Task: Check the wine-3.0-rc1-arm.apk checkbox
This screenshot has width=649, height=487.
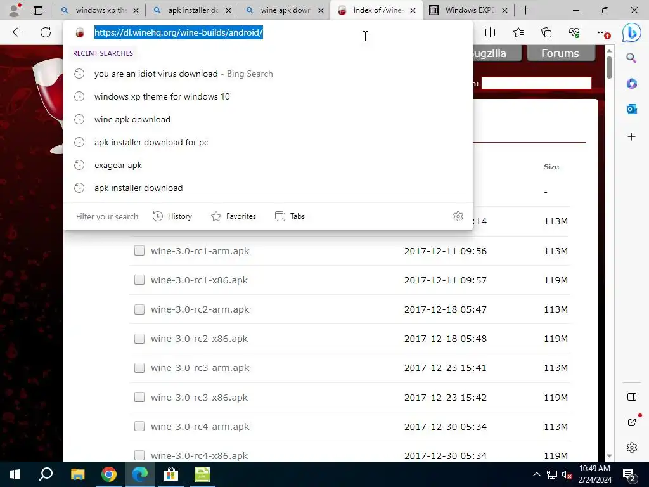Action: 139,250
